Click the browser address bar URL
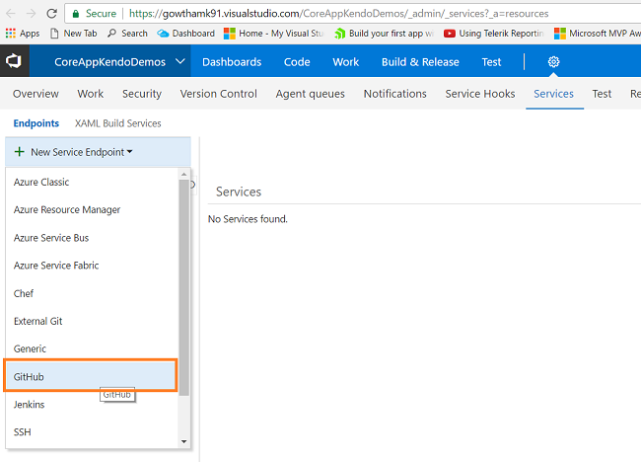 (338, 14)
